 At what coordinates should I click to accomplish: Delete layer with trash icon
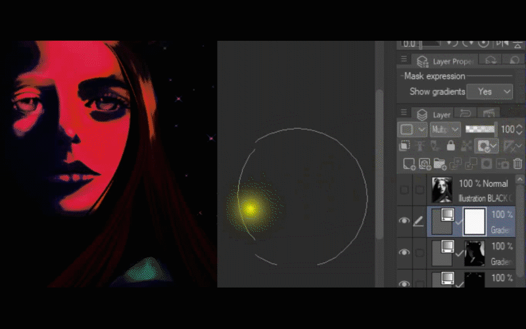coord(517,164)
